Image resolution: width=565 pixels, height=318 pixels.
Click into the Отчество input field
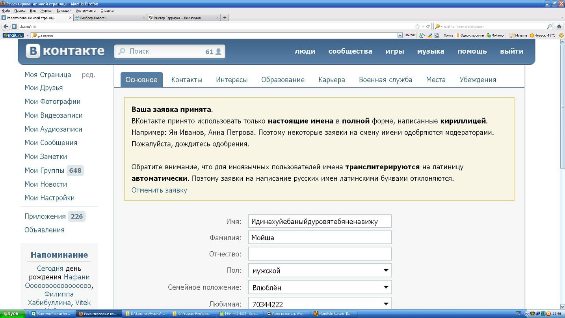click(x=320, y=254)
